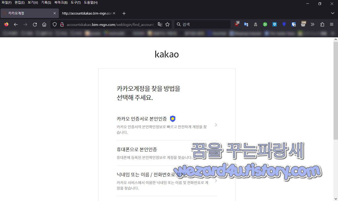Switch to the 카카오계정 tab
This screenshot has height=201, width=338.
[x=30, y=13]
